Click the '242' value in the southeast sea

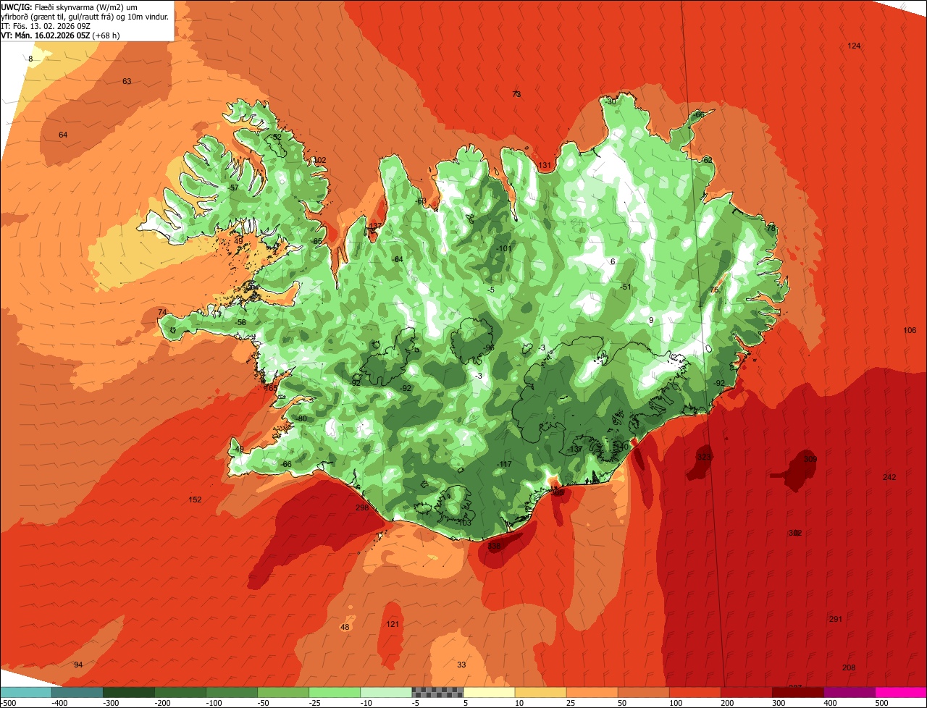tap(889, 477)
